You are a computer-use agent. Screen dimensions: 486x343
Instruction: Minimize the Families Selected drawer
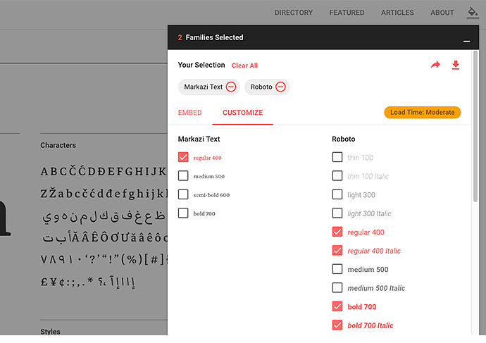(x=466, y=42)
